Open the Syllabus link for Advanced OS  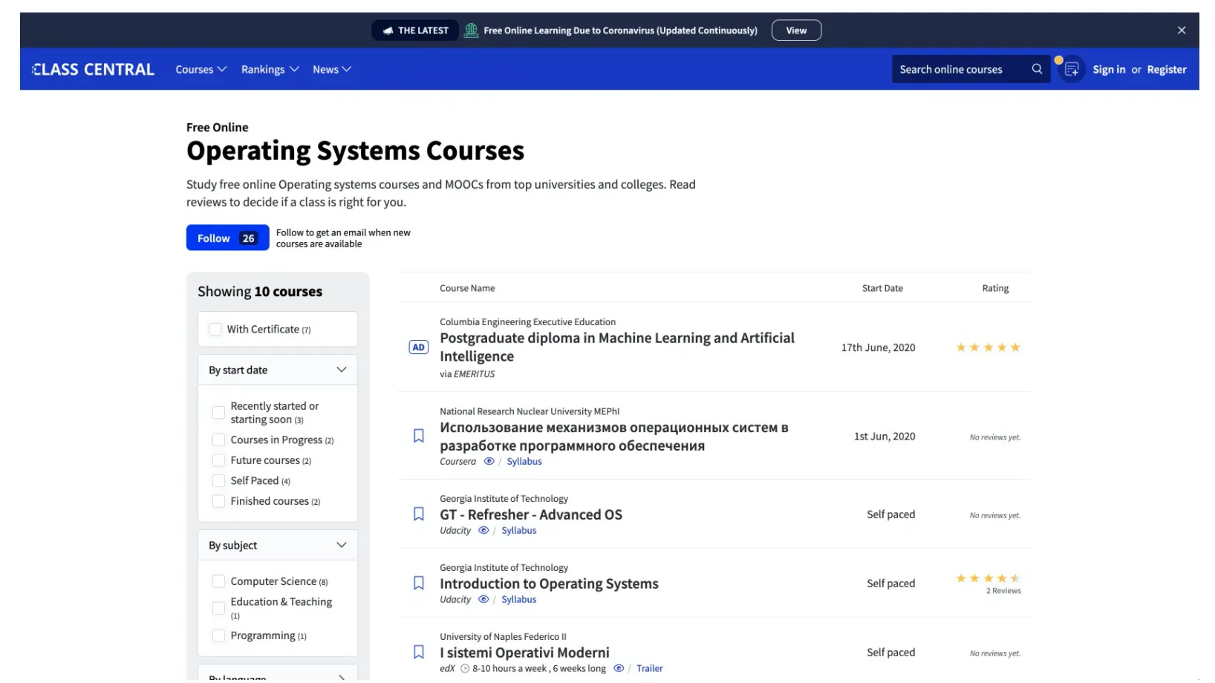pyautogui.click(x=519, y=531)
